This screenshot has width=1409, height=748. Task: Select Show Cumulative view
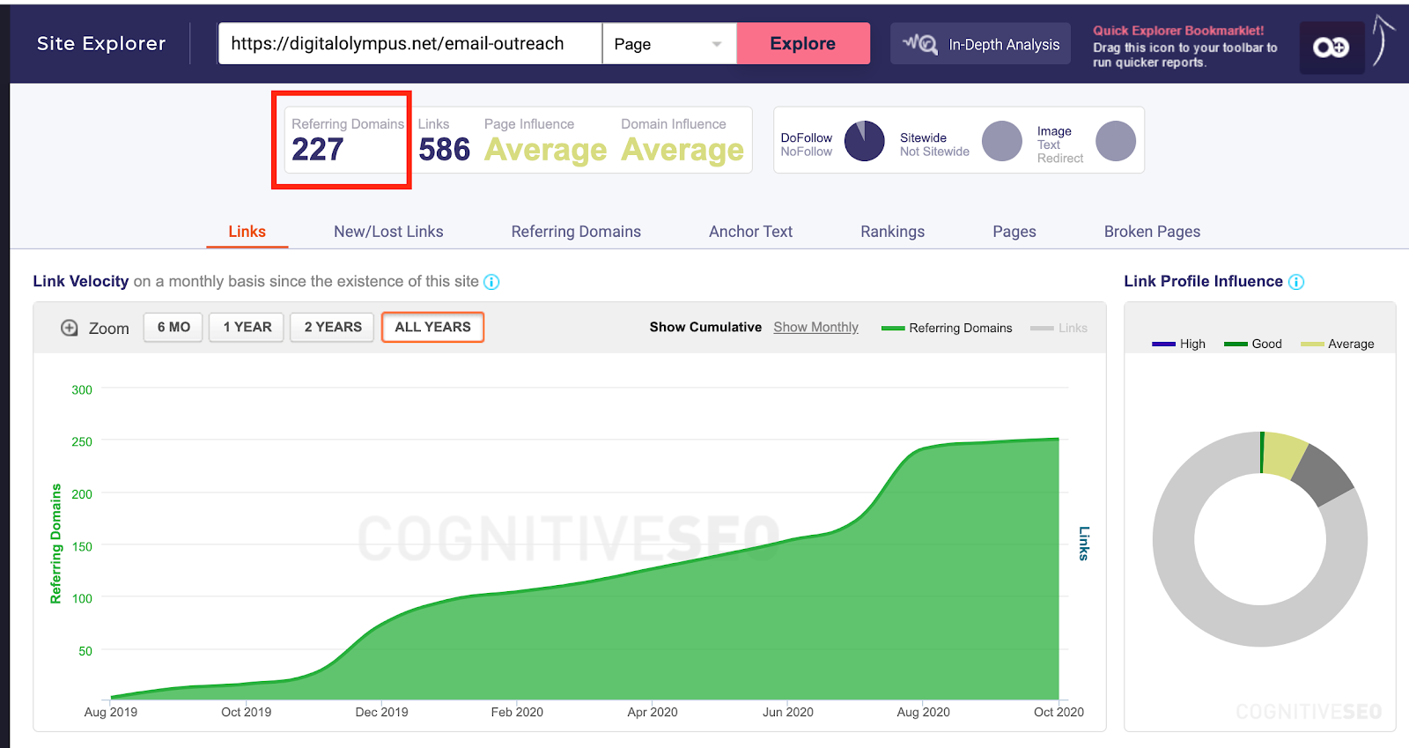pos(705,327)
